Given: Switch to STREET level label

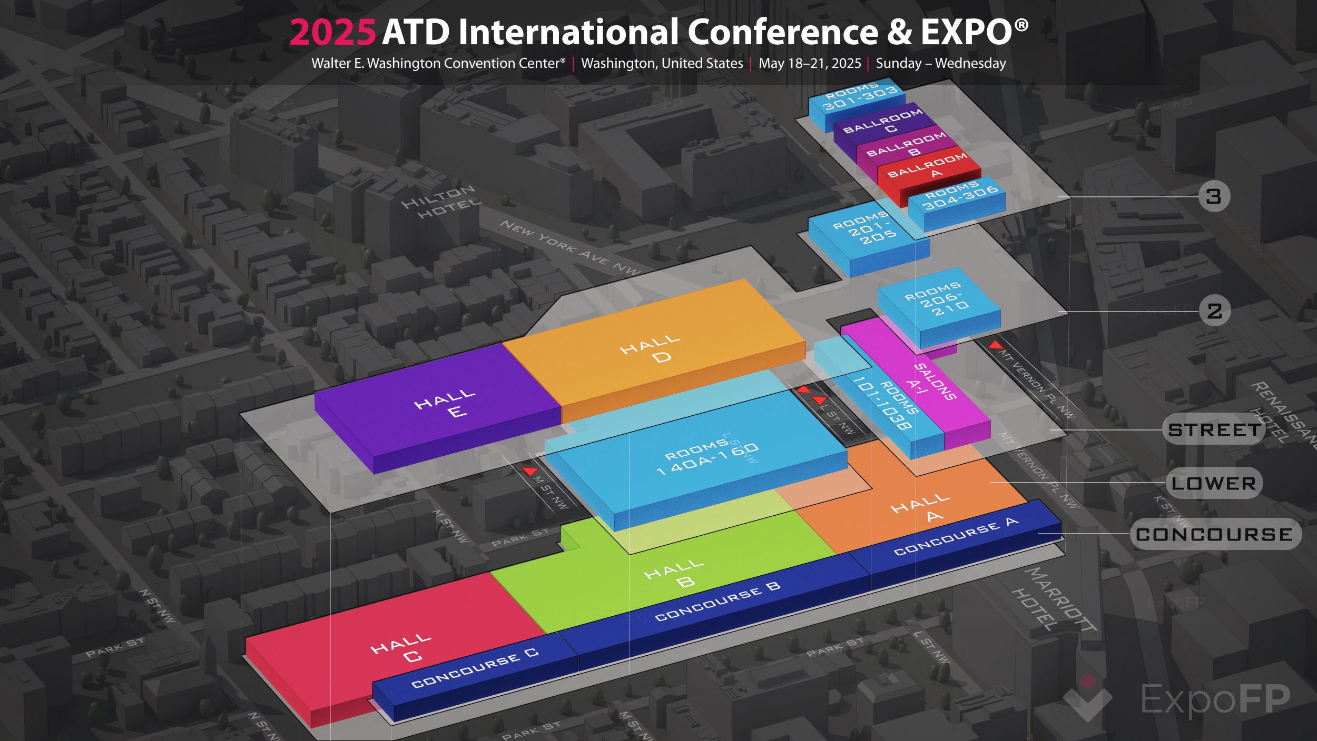Looking at the screenshot, I should [x=1214, y=430].
